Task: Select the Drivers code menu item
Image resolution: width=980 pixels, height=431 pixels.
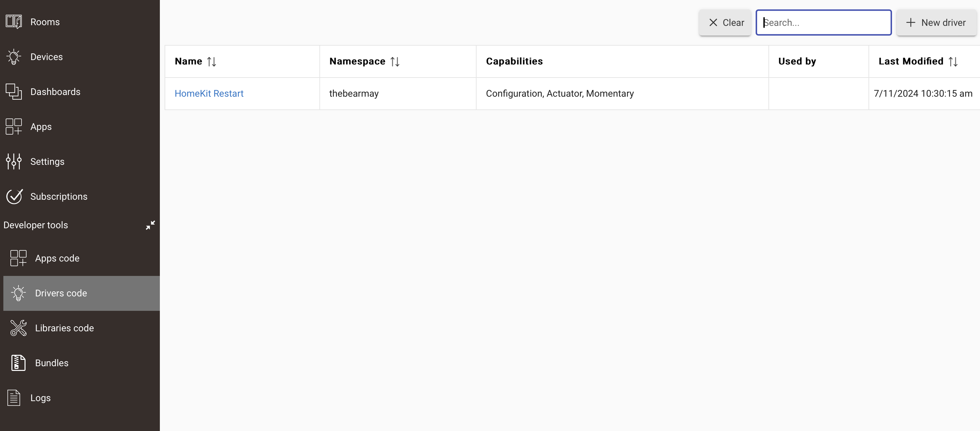Action: point(81,293)
